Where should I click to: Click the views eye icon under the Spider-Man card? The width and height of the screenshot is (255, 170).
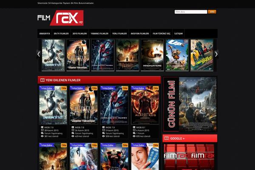click(102, 136)
